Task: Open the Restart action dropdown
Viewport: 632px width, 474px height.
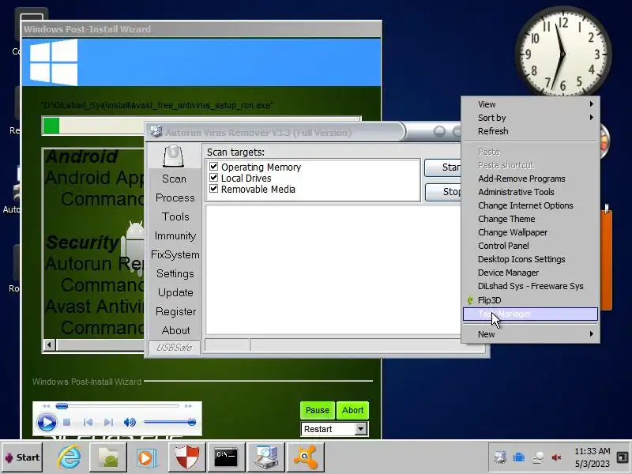Action: pyautogui.click(x=361, y=429)
